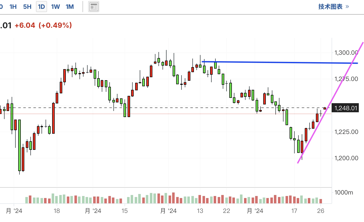Click the 1000m volume axis label
The image size is (364, 222).
pos(343,192)
